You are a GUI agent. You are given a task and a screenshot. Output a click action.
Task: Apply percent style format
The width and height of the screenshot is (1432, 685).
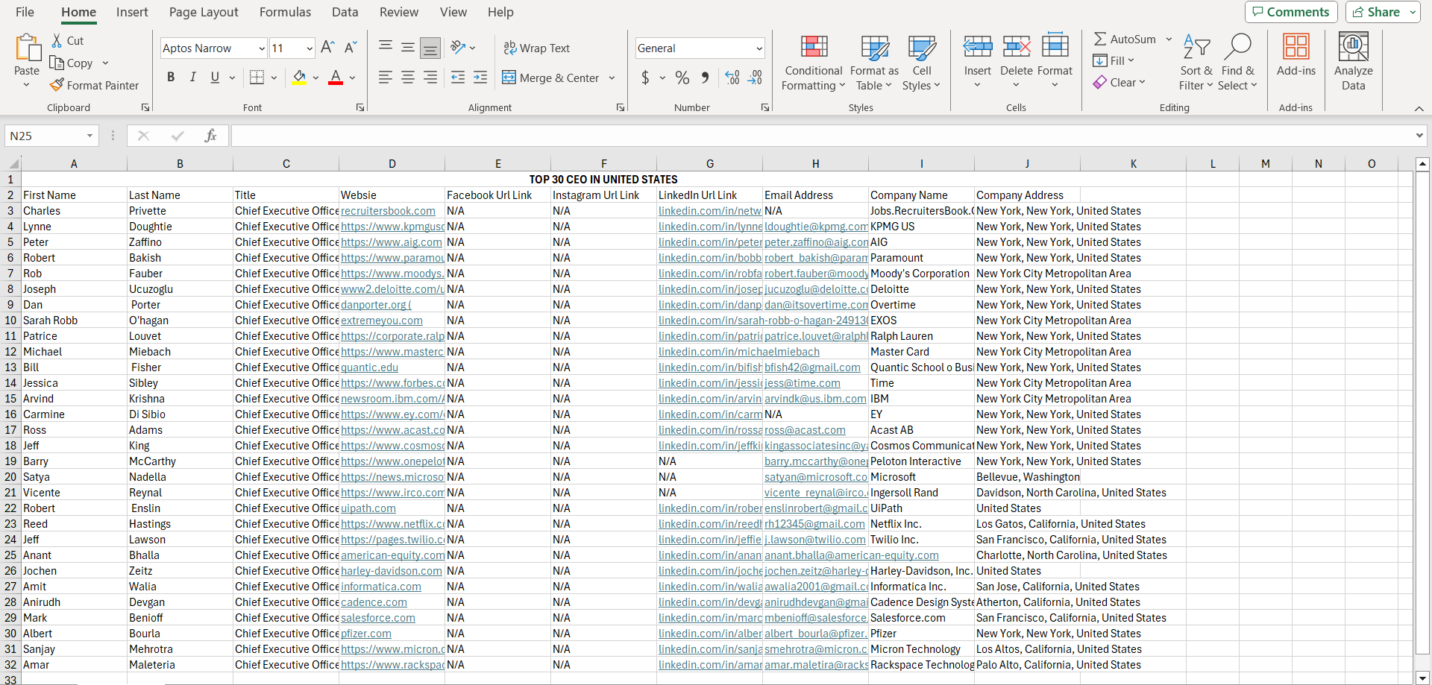tap(682, 78)
